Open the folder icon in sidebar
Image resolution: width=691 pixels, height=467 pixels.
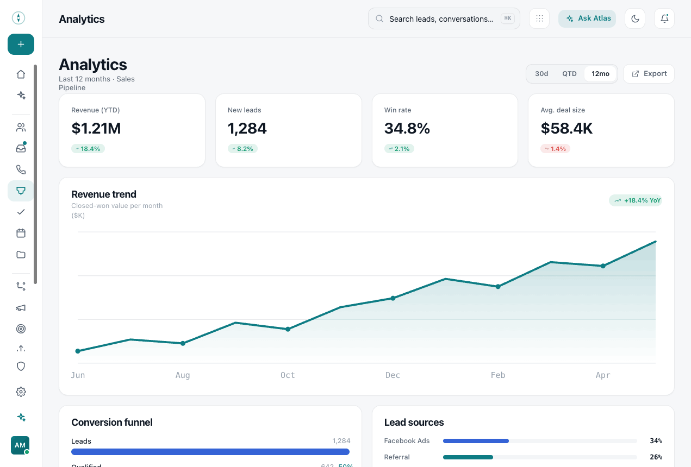21,254
